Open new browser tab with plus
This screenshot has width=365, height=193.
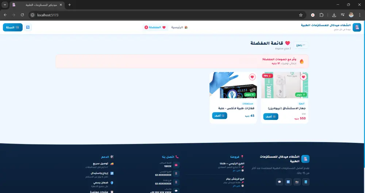69,5
